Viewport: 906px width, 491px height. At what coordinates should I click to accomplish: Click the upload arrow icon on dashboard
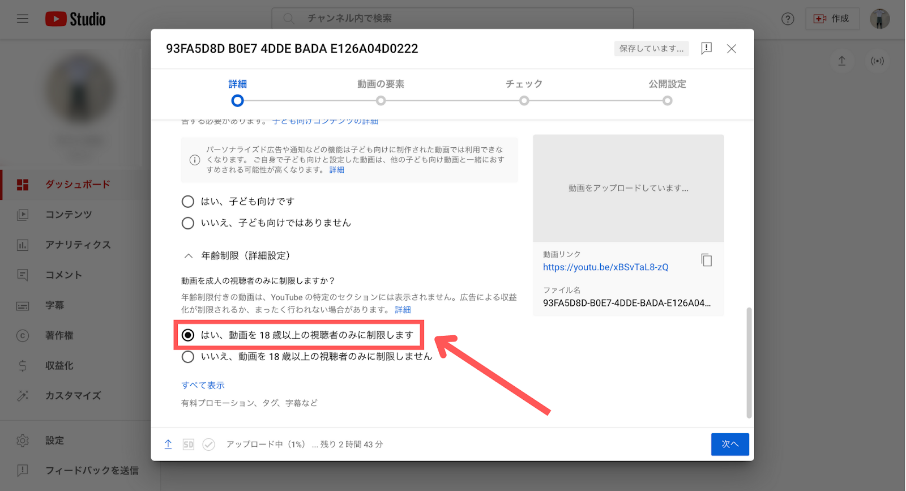(842, 61)
